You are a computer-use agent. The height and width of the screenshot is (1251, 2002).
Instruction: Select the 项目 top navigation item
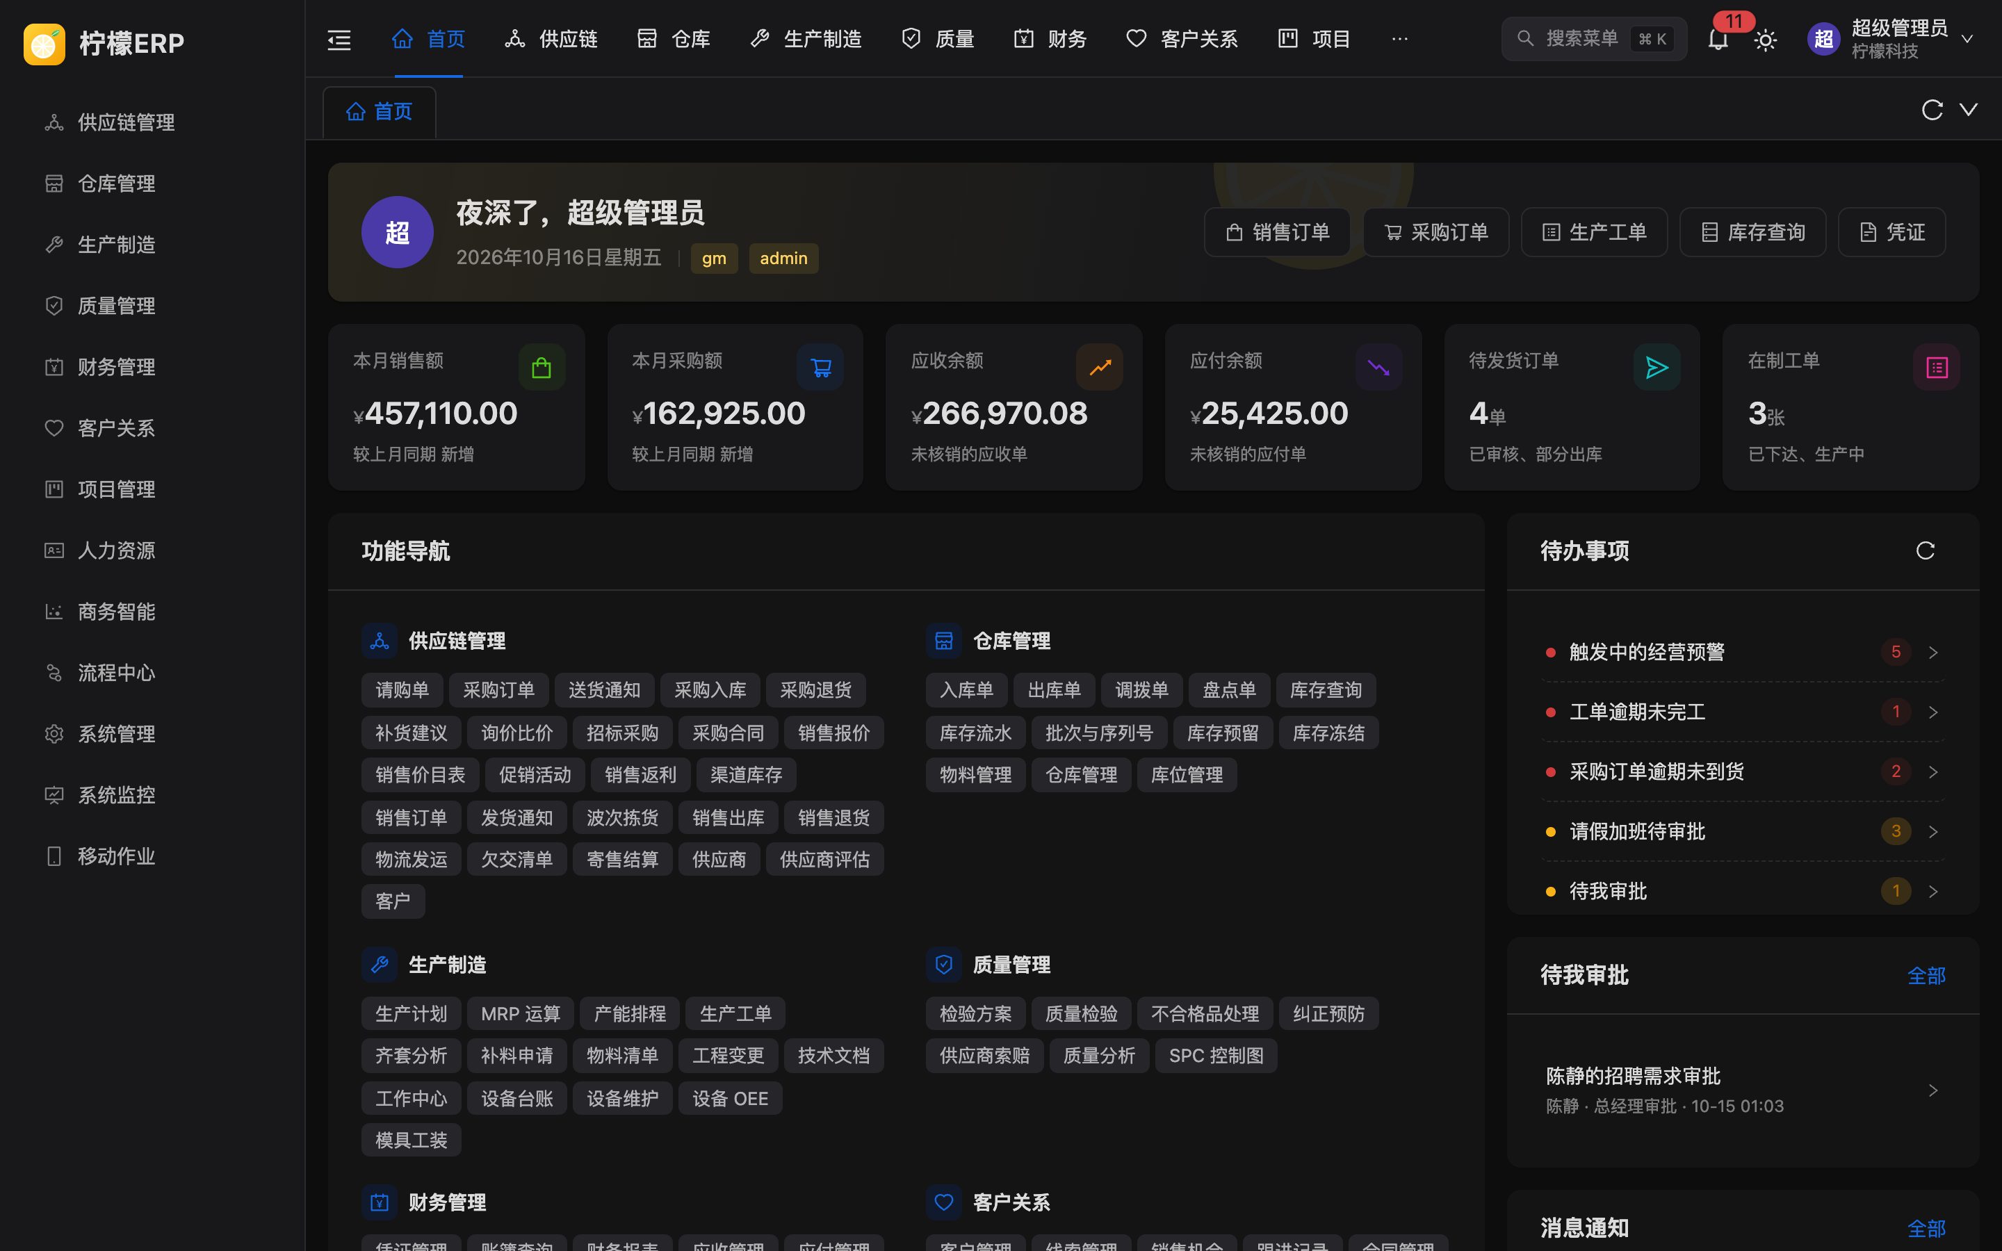[x=1314, y=39]
